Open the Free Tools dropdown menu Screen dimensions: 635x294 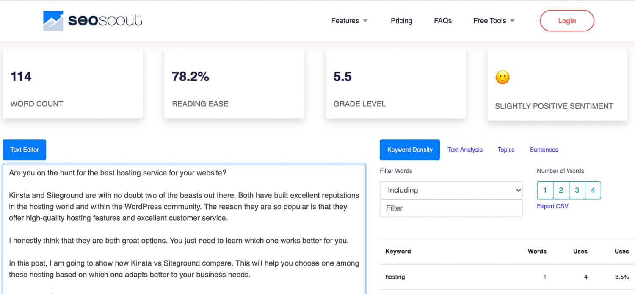click(x=494, y=21)
